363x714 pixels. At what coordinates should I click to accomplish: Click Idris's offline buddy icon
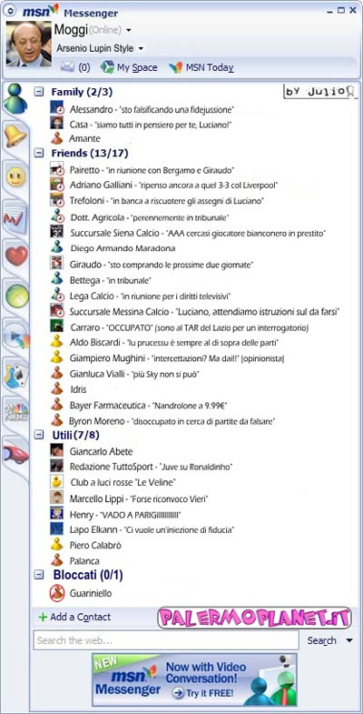pyautogui.click(x=57, y=389)
